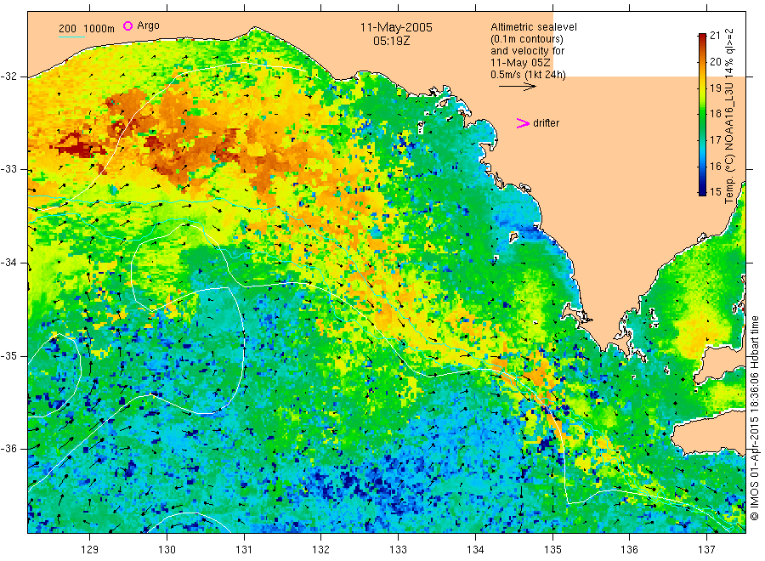Viewport: 765px width, 561px height.
Task: Click the latitude label -32
Action: click(8, 76)
